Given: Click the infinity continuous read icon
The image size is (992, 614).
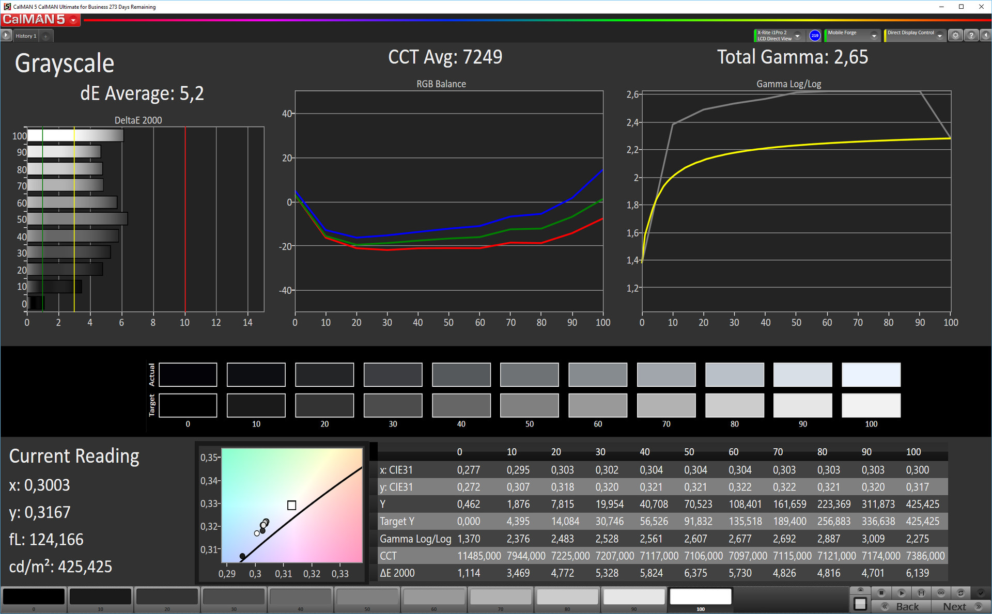Looking at the screenshot, I should click(x=941, y=593).
